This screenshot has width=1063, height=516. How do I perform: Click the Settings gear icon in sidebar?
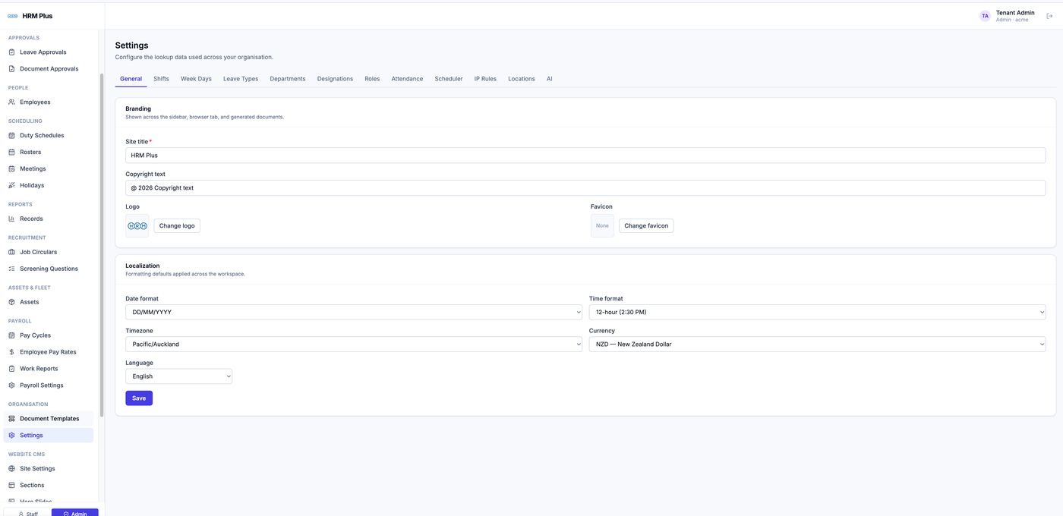(x=11, y=436)
